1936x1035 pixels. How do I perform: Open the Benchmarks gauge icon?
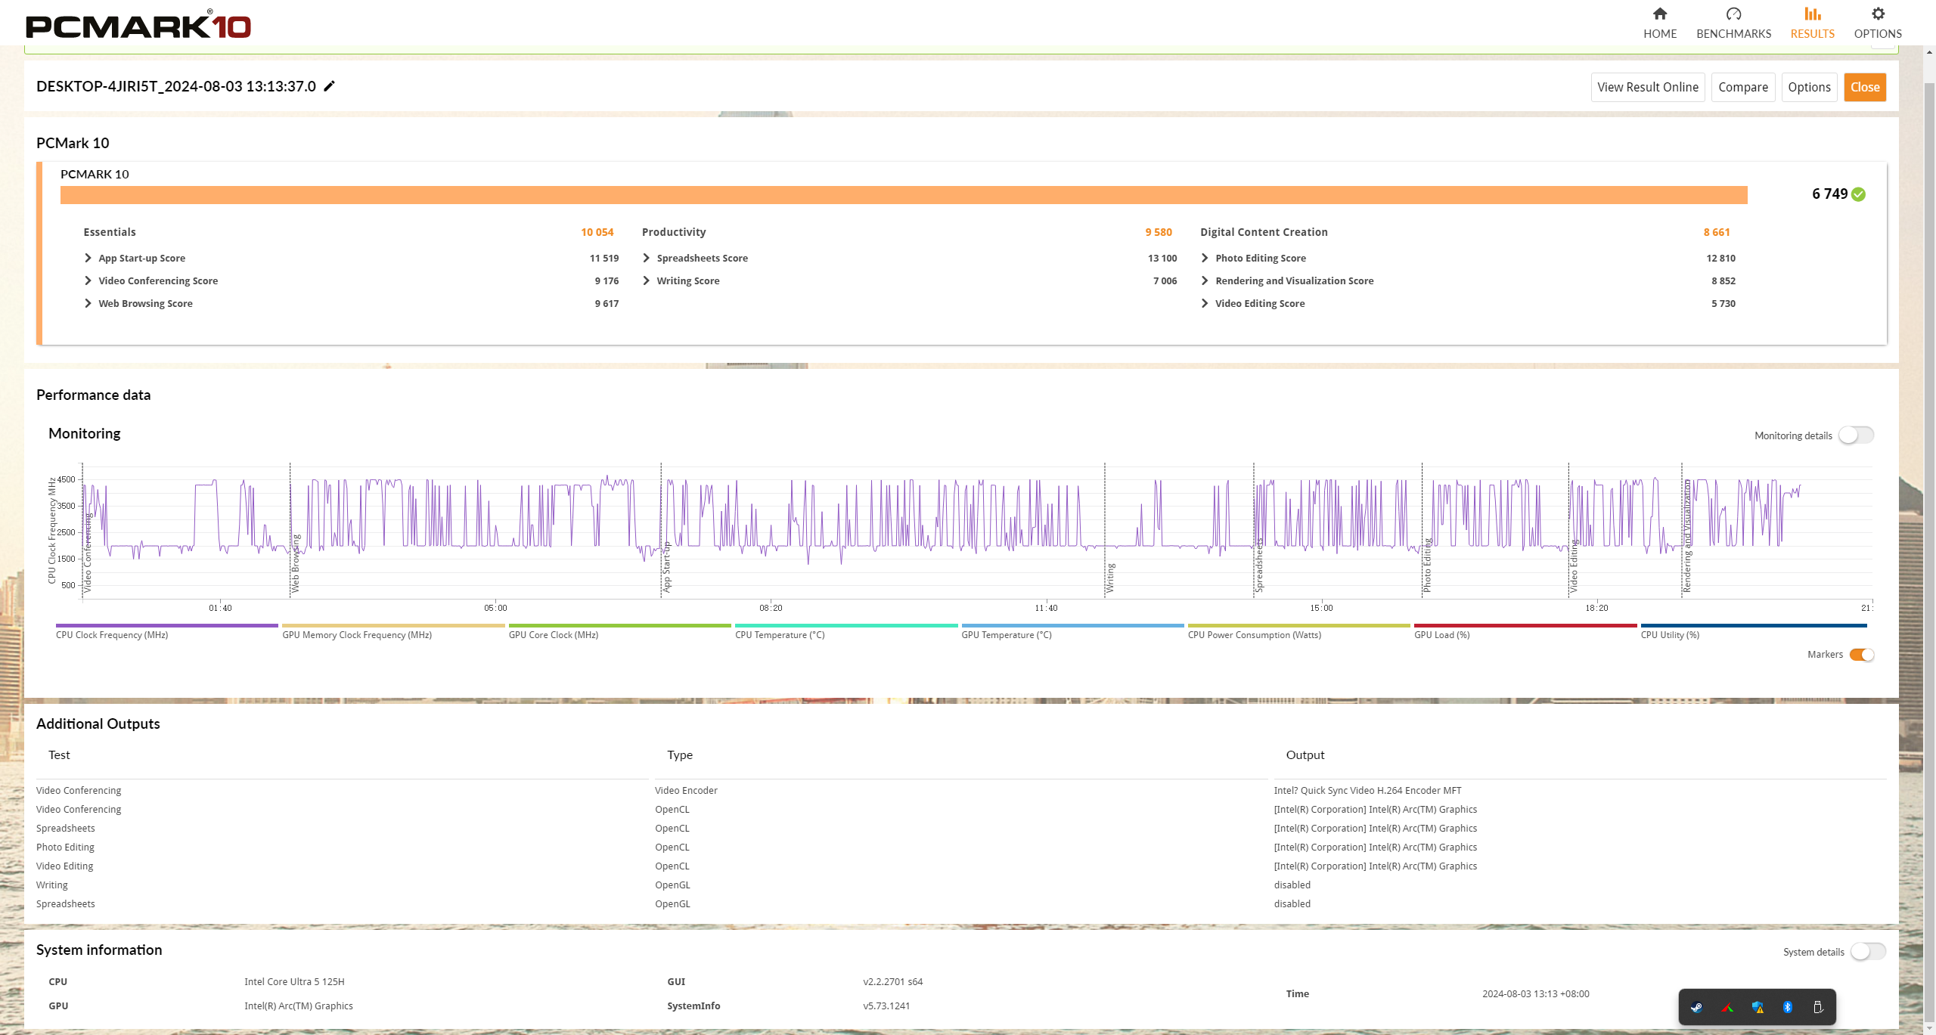pyautogui.click(x=1733, y=14)
